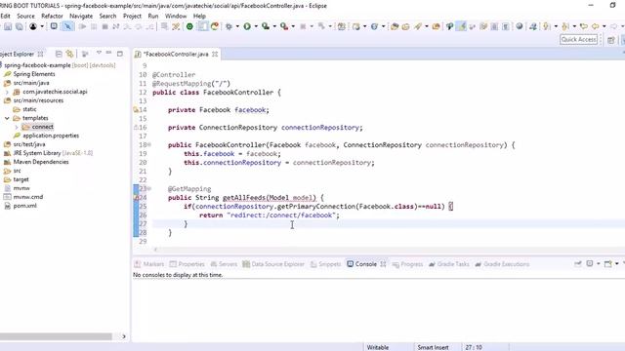Open the Run menu
625x351 pixels.
(153, 16)
